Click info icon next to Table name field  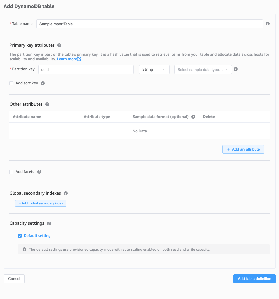[268, 24]
